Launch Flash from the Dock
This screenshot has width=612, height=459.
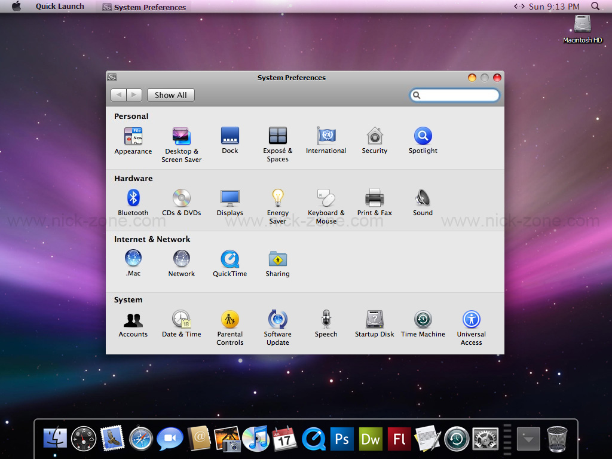point(399,439)
